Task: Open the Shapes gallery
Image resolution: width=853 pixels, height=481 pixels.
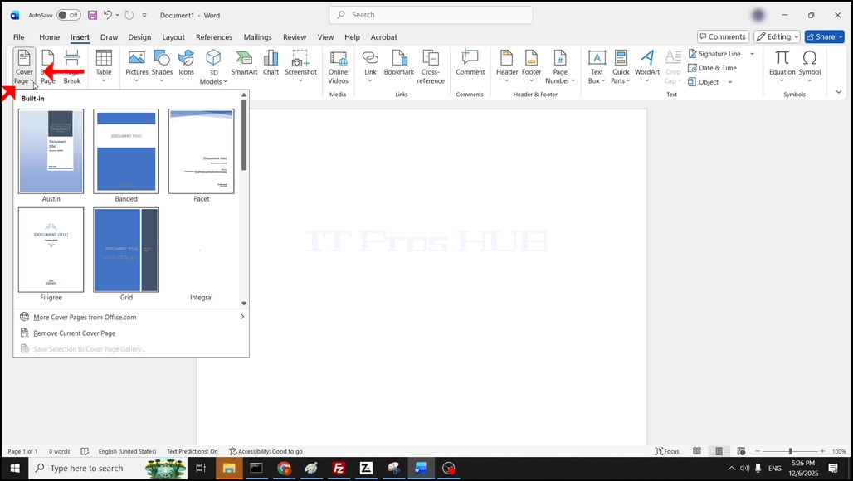Action: [x=162, y=66]
